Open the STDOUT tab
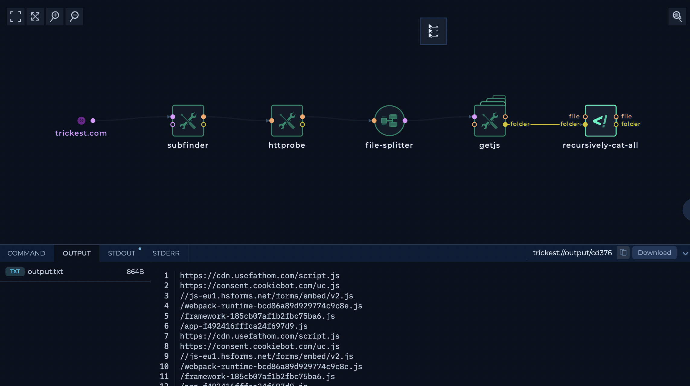The height and width of the screenshot is (386, 690). (x=121, y=253)
